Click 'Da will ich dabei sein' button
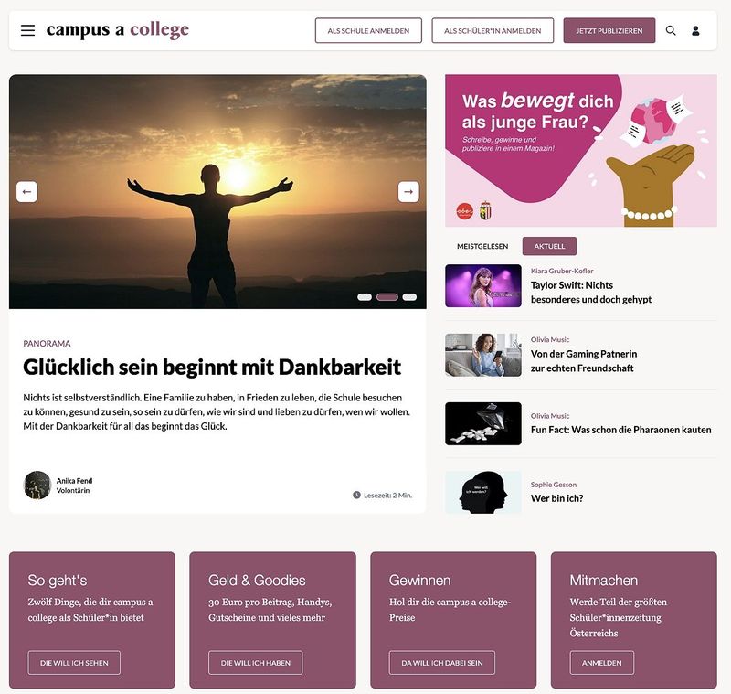Screen dimensions: 731x694 (442, 663)
